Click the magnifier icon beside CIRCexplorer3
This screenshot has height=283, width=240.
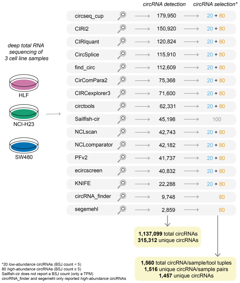pyautogui.click(x=122, y=93)
